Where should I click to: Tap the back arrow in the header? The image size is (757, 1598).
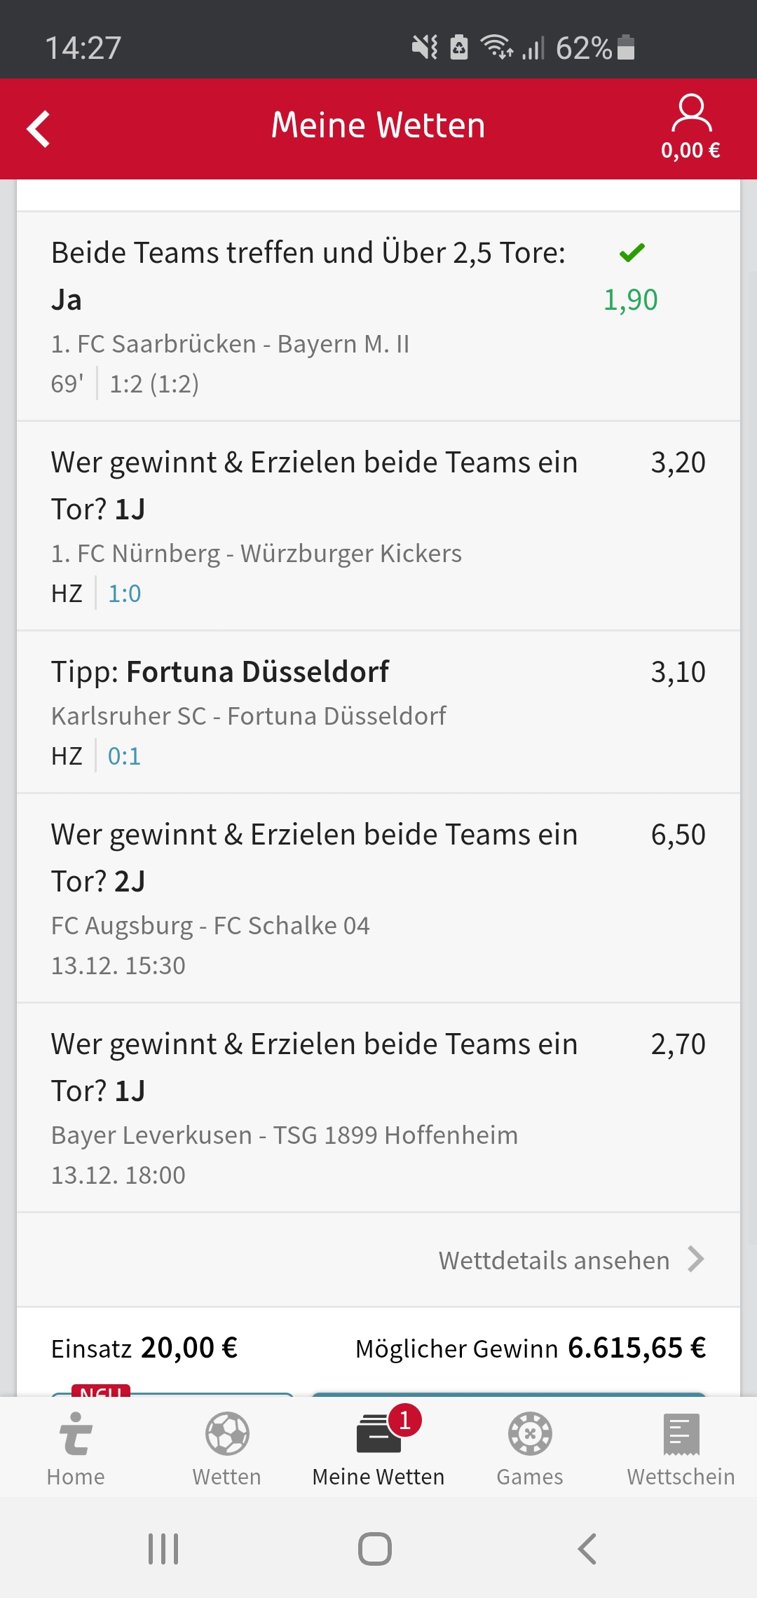click(39, 129)
